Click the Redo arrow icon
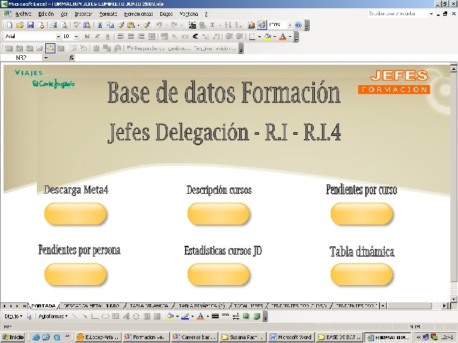This screenshot has height=343, width=458. click(174, 25)
